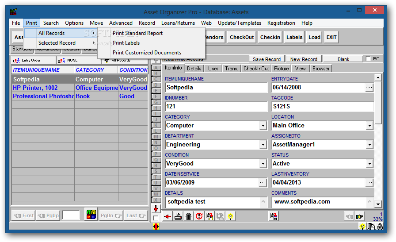Select the HP Printer, 1002 row
Image resolution: width=396 pixels, height=242 pixels.
[80, 88]
